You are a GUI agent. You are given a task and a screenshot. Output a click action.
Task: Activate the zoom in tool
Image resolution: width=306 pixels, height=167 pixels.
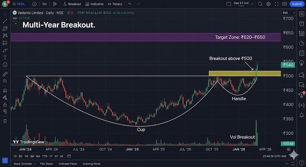coord(5,81)
